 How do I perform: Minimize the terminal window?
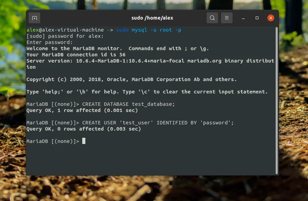(x=243, y=18)
